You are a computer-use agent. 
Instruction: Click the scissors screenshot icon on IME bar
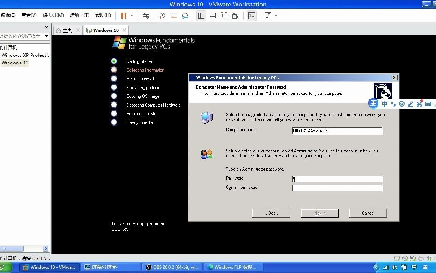pos(419,104)
